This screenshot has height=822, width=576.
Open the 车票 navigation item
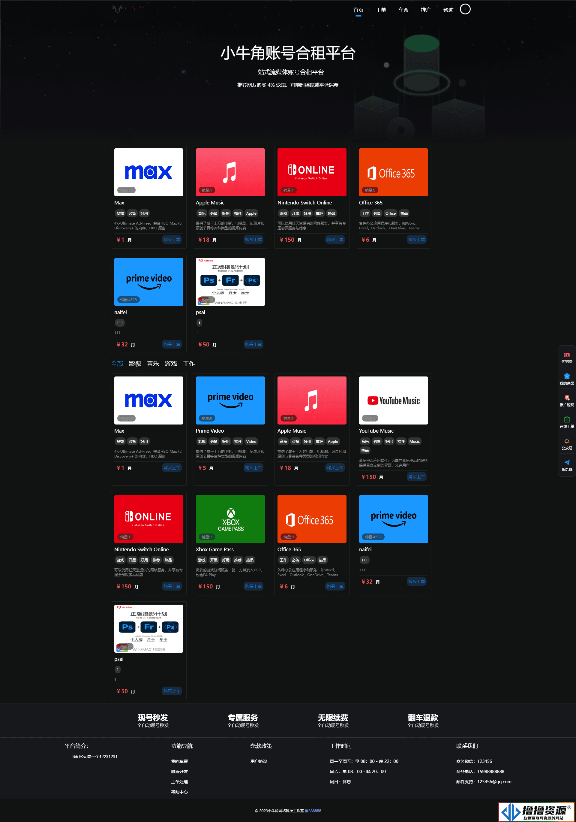click(403, 10)
